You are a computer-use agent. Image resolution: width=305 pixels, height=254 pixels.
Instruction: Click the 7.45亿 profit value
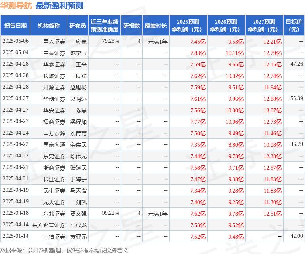(x=198, y=42)
